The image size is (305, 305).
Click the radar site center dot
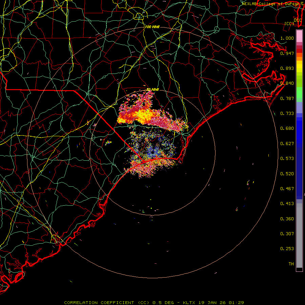point(152,152)
